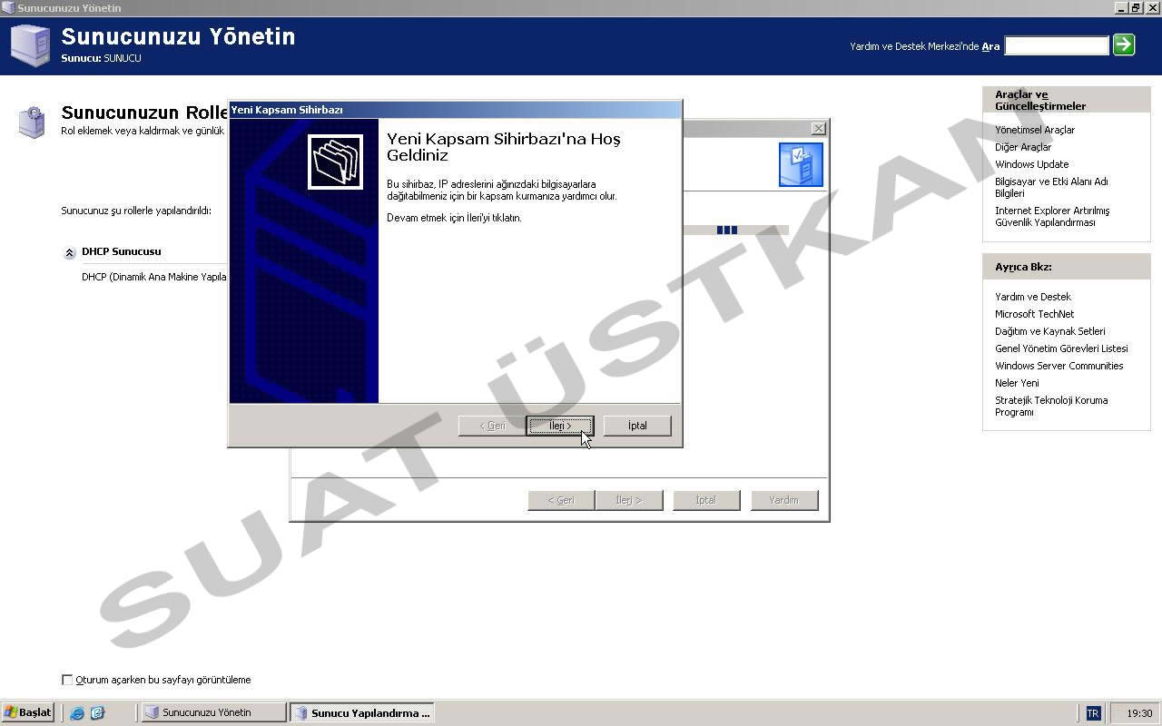
Task: Click İleri button in background configuration wizard
Action: point(629,500)
